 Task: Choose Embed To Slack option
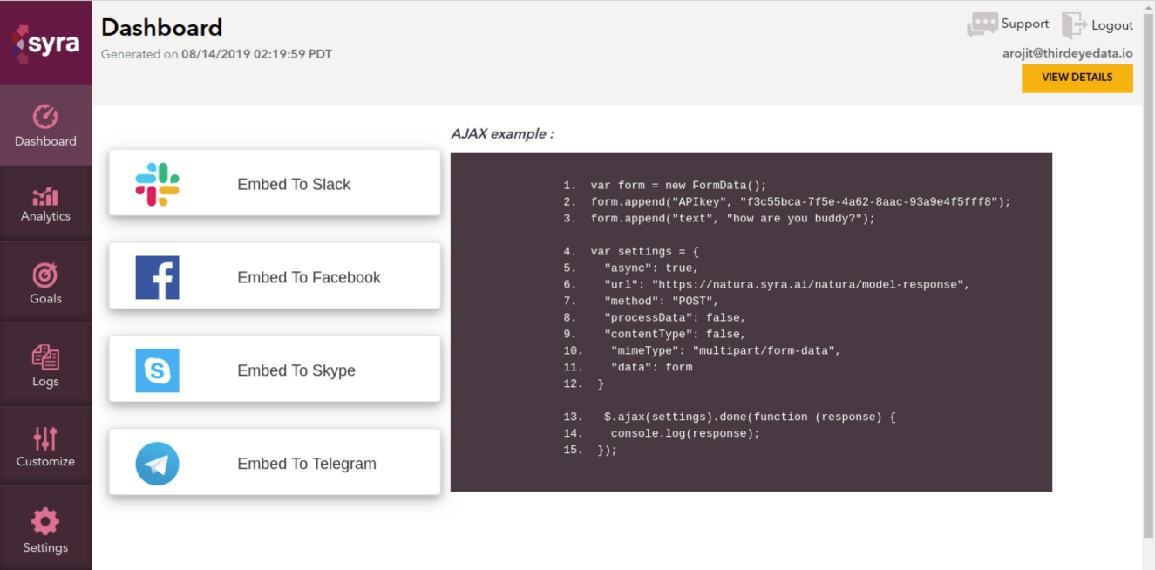tap(294, 184)
